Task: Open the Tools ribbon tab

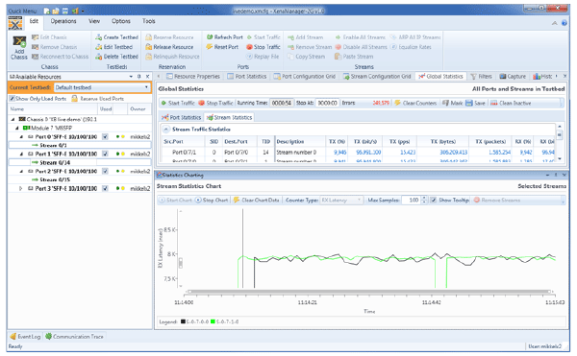Action: pos(149,21)
